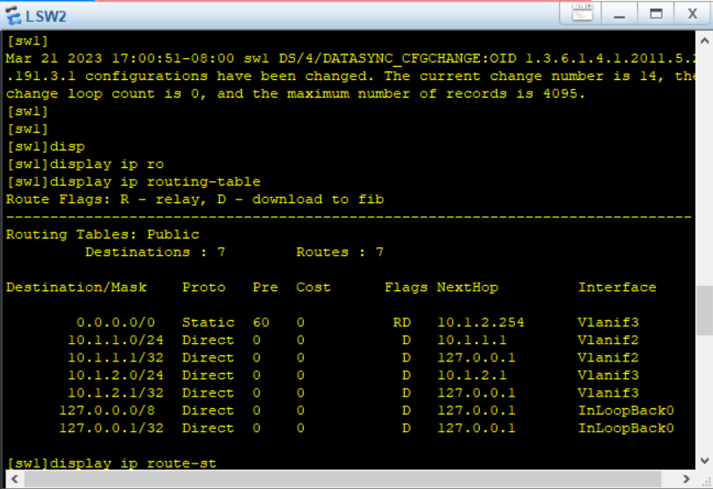Click destination 127.0.0.1/32
The image size is (713, 489).
tap(112, 428)
